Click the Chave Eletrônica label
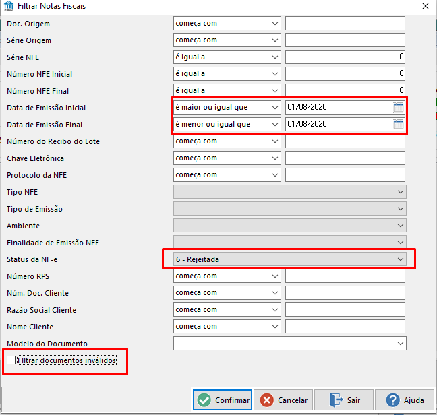The height and width of the screenshot is (415, 437). [35, 158]
